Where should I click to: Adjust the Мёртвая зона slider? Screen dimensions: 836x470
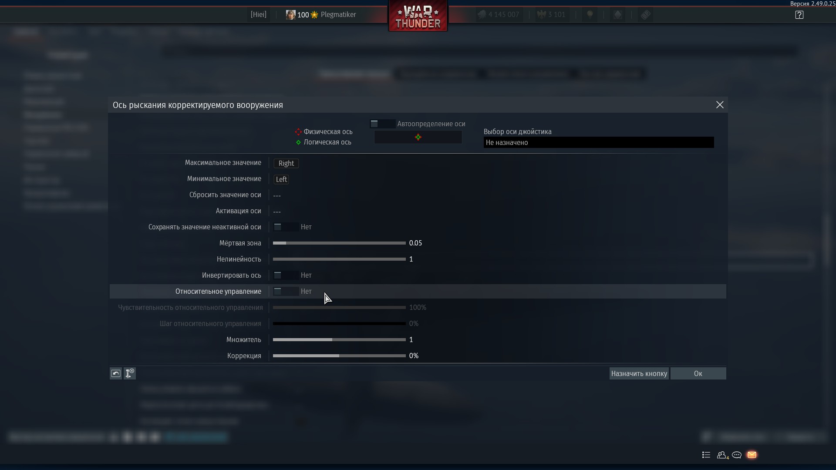(339, 243)
